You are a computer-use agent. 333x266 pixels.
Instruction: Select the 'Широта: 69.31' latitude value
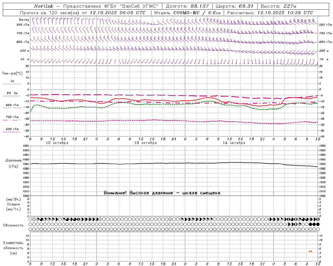click(235, 6)
